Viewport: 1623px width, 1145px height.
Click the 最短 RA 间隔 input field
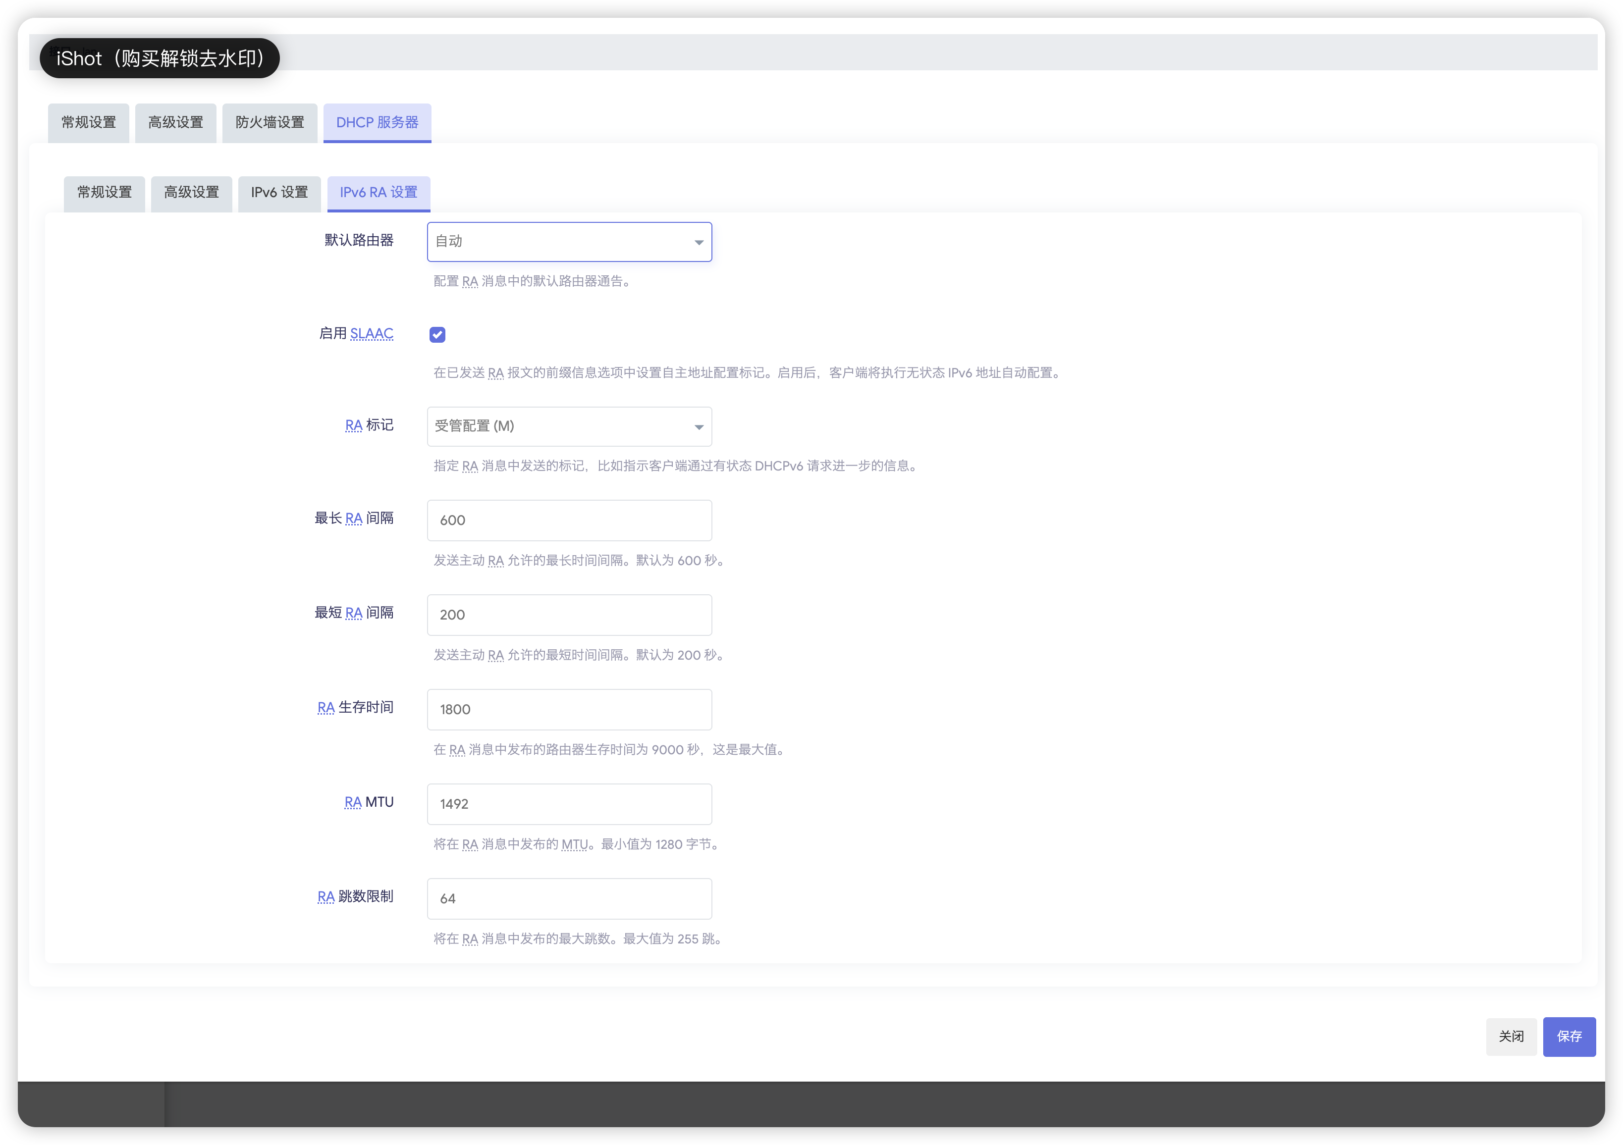pyautogui.click(x=569, y=615)
